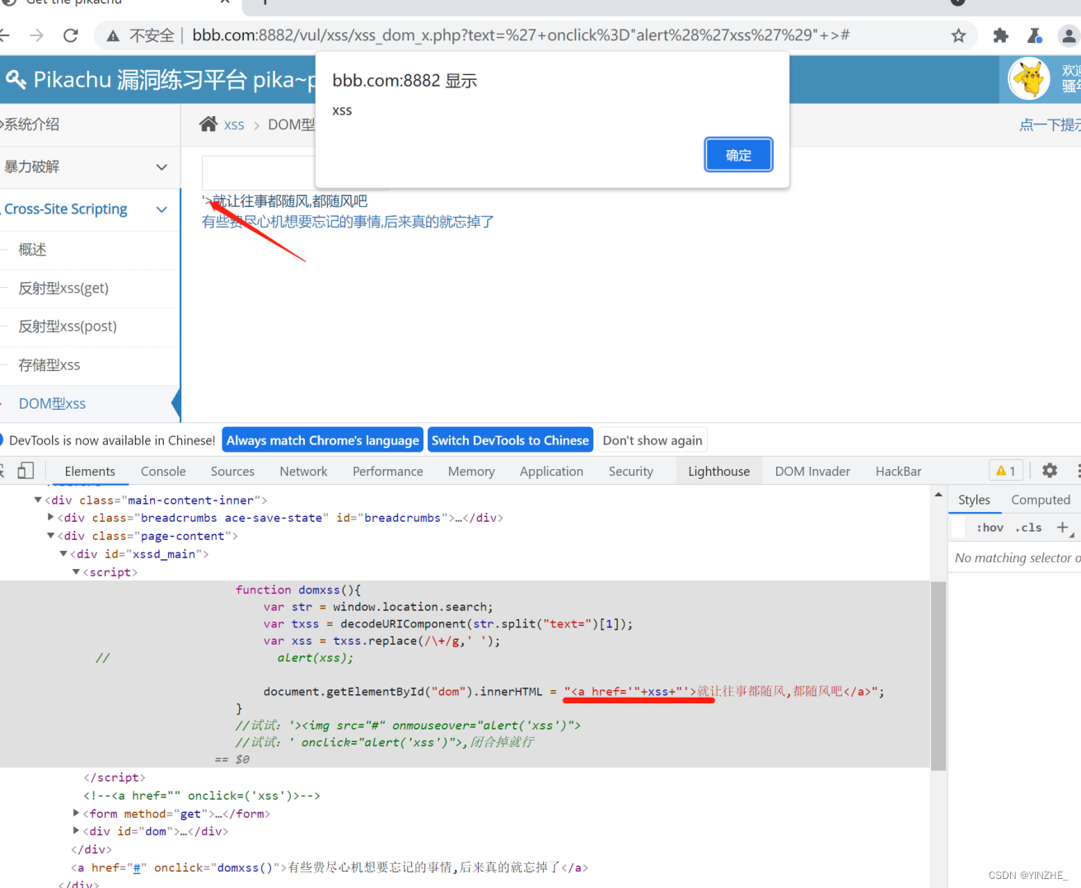Image resolution: width=1081 pixels, height=888 pixels.
Task: Click Always match Chrome's language
Action: pos(322,440)
